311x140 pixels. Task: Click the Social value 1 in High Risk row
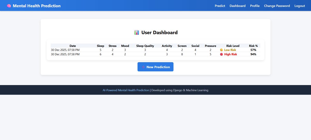[x=195, y=54]
